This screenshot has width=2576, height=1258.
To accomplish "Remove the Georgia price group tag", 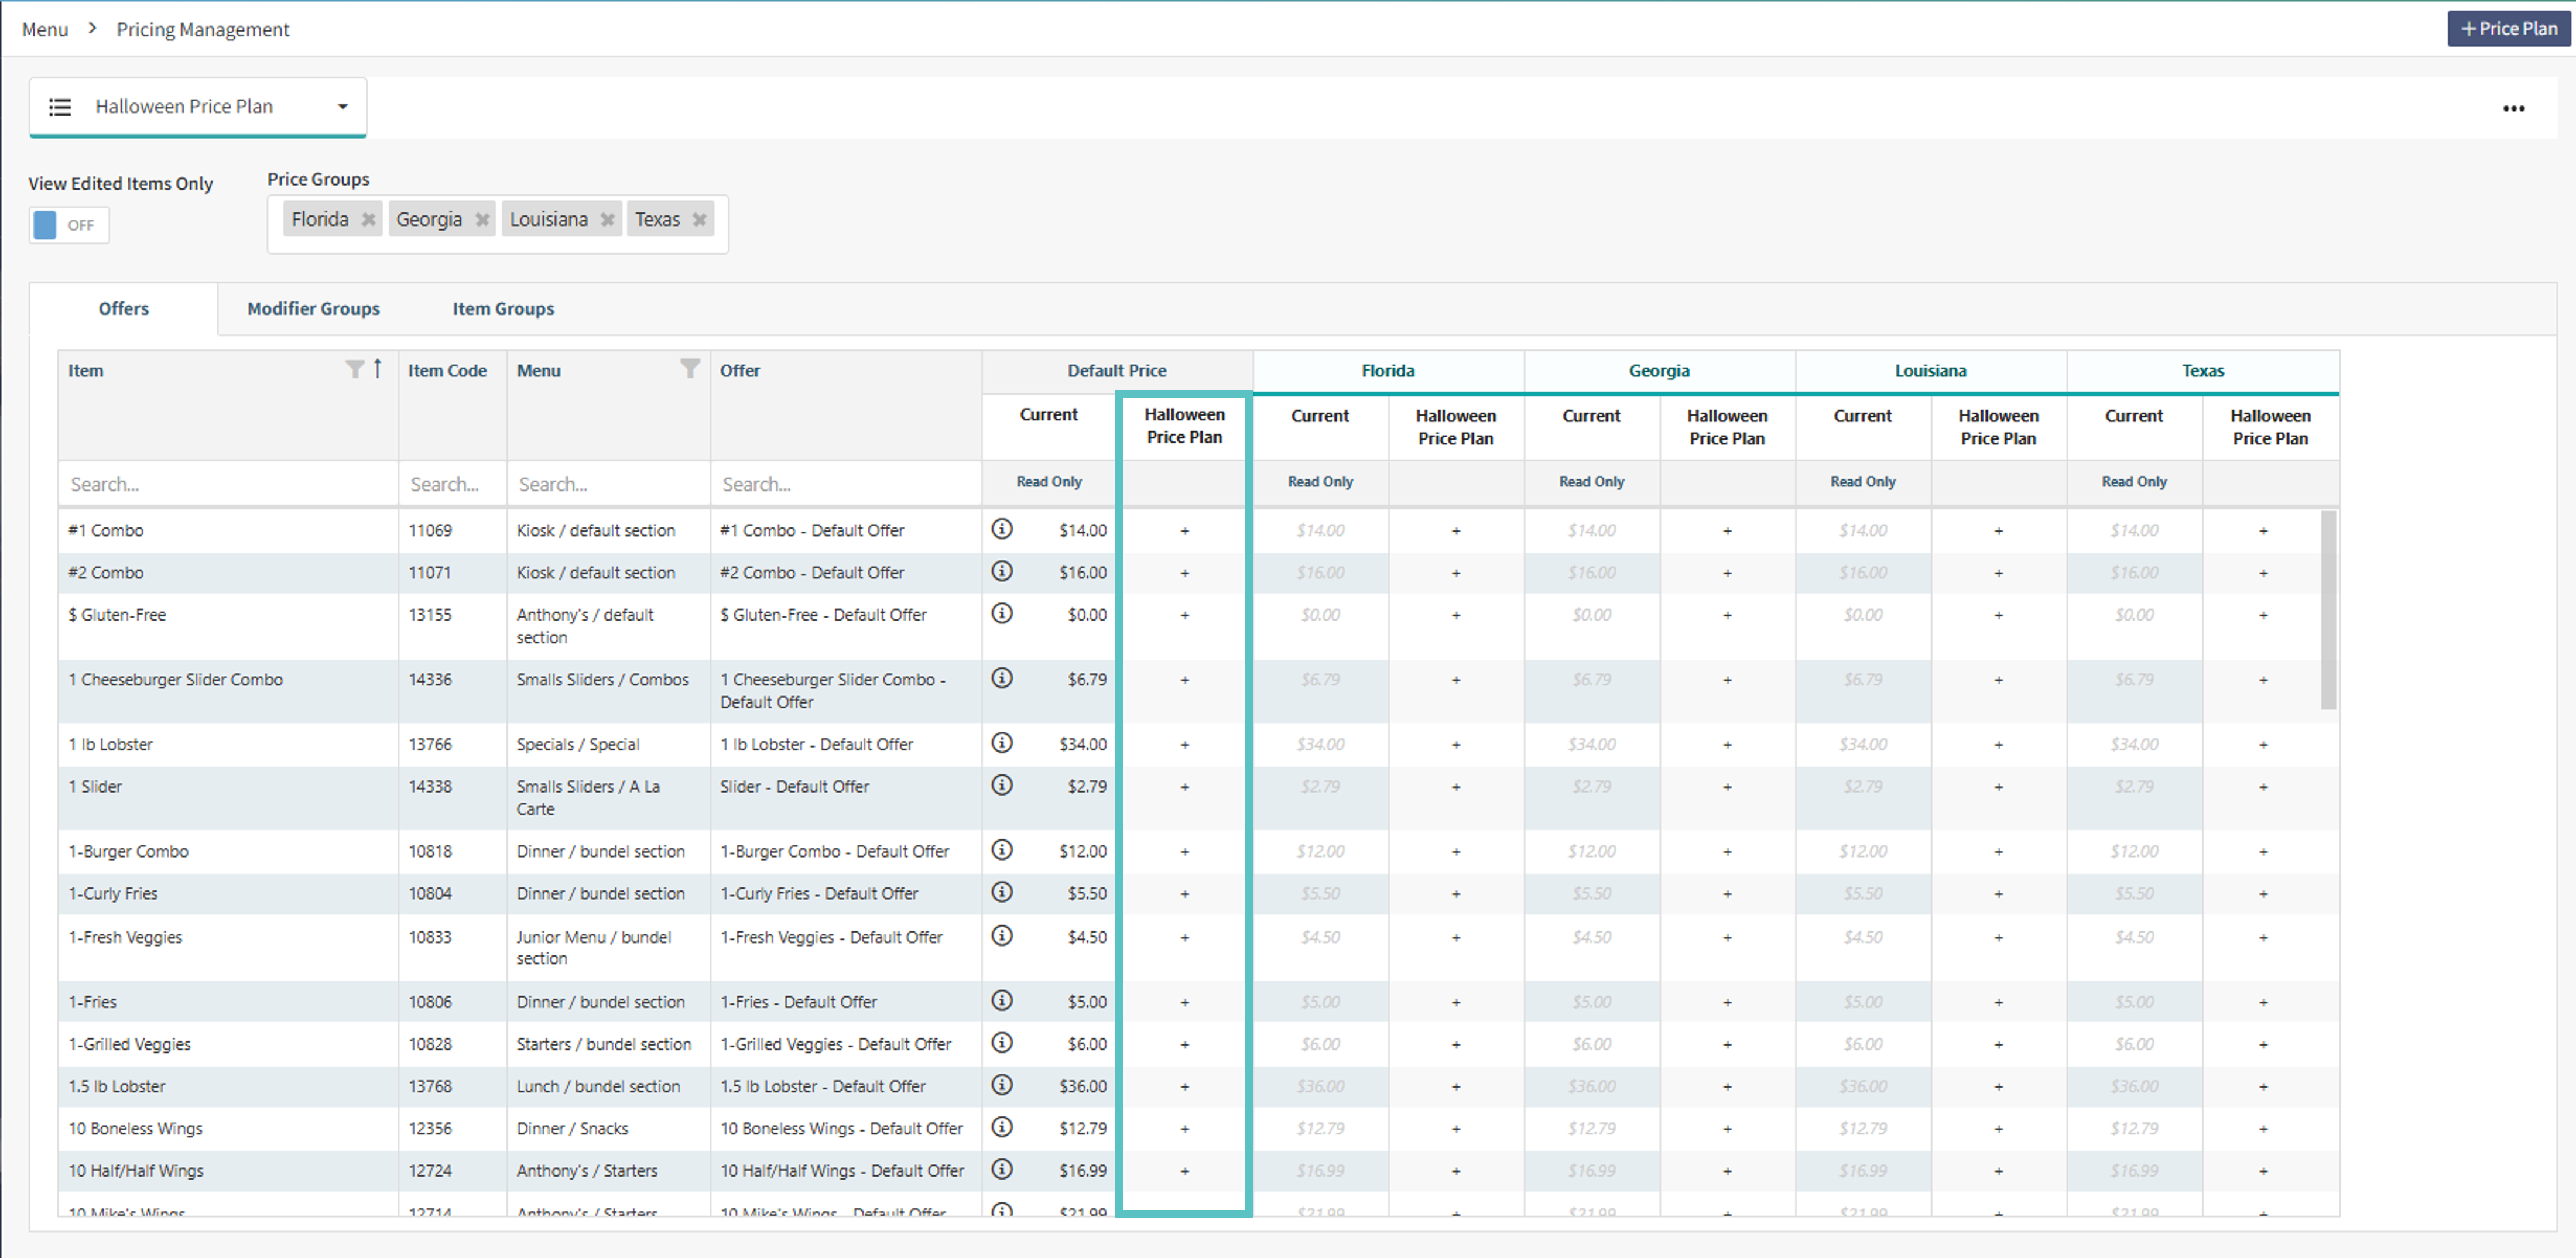I will click(482, 219).
